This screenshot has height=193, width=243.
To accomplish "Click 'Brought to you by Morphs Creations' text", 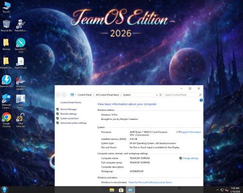I will 120,119.
